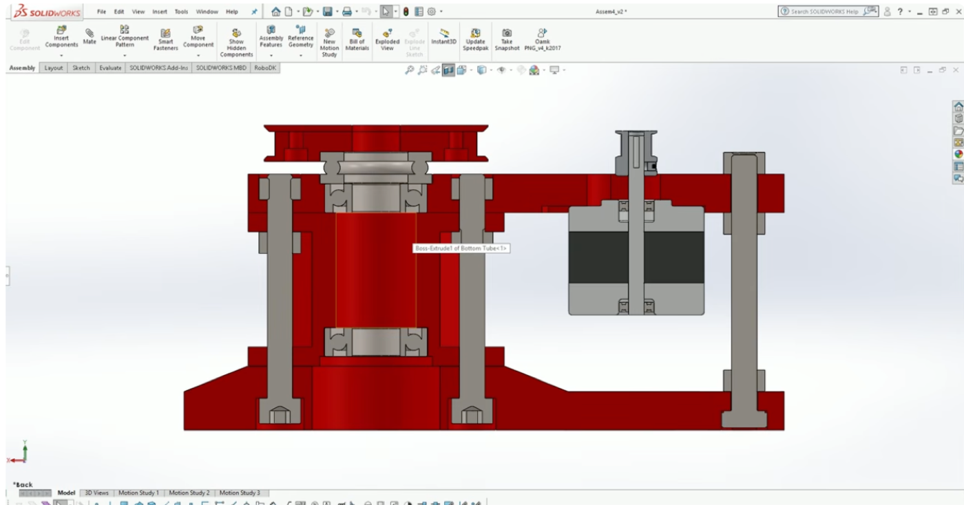Select the Mate tool

click(90, 36)
